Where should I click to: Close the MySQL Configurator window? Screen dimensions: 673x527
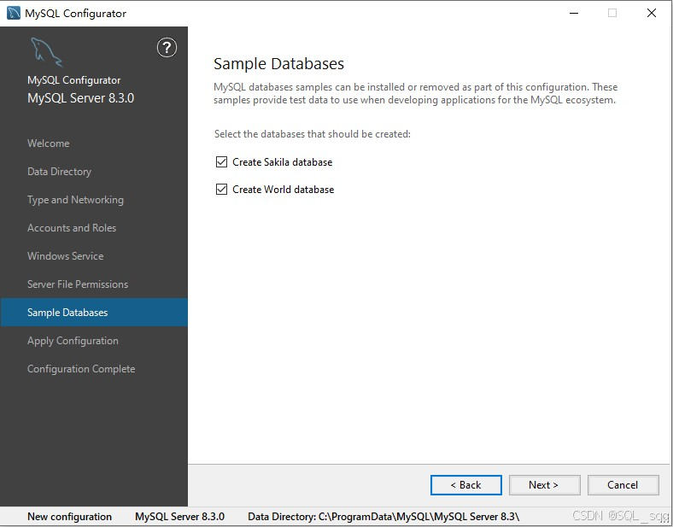click(x=651, y=14)
